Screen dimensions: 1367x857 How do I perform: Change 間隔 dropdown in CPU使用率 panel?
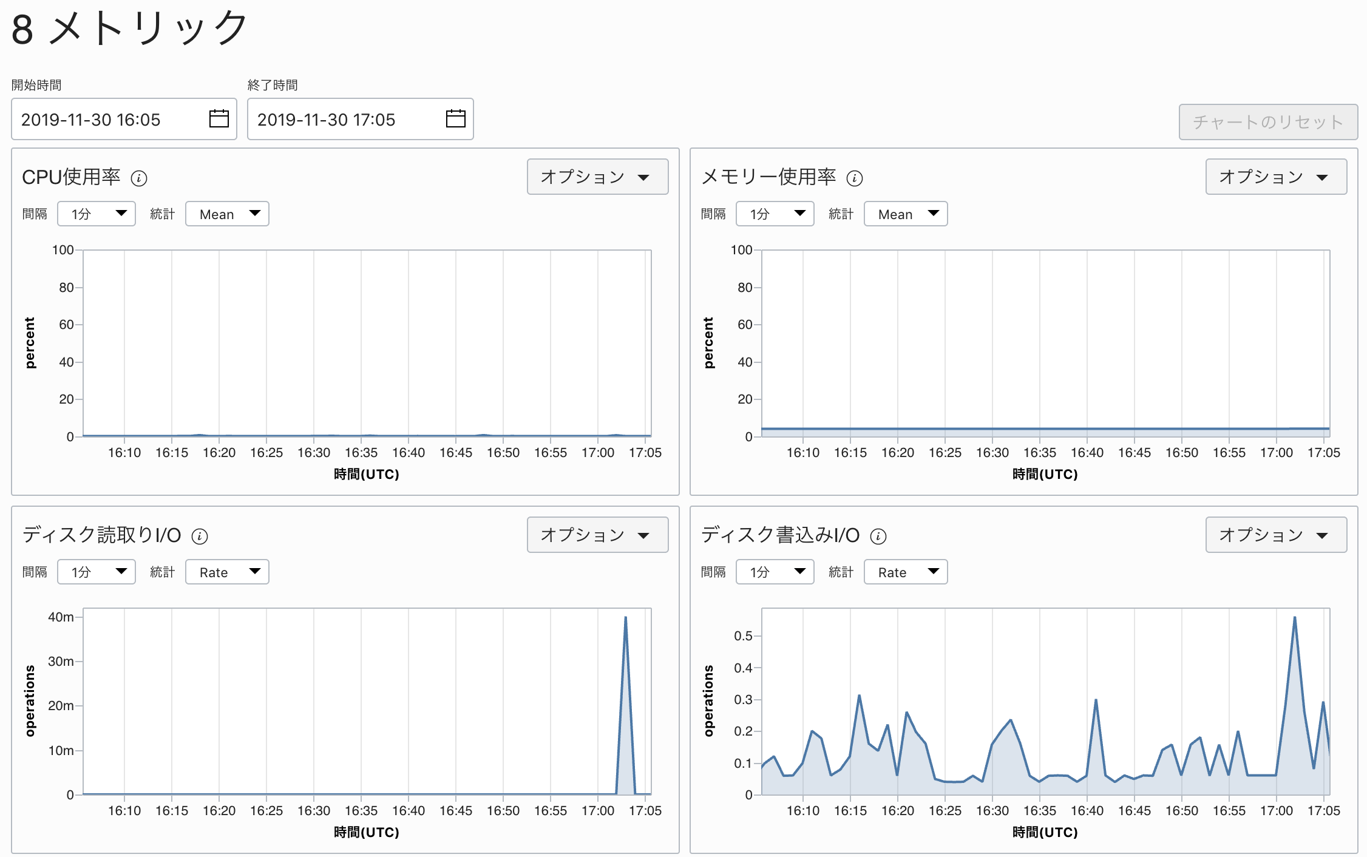pos(97,214)
